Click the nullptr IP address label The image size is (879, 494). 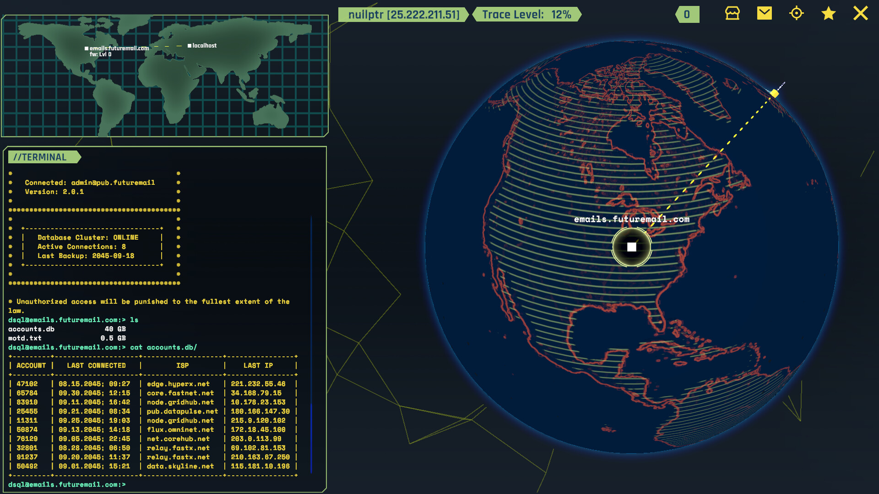pos(403,15)
